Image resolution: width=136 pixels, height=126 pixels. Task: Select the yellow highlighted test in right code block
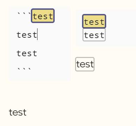(x=94, y=21)
